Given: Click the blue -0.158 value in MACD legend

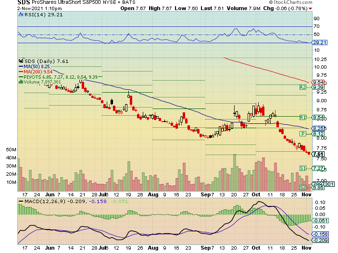Looking at the screenshot, I should point(98,201).
